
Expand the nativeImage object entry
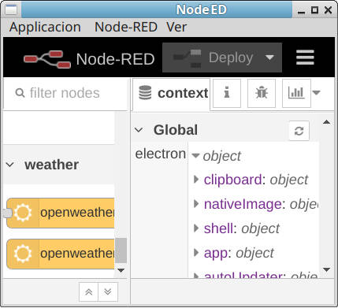point(196,204)
